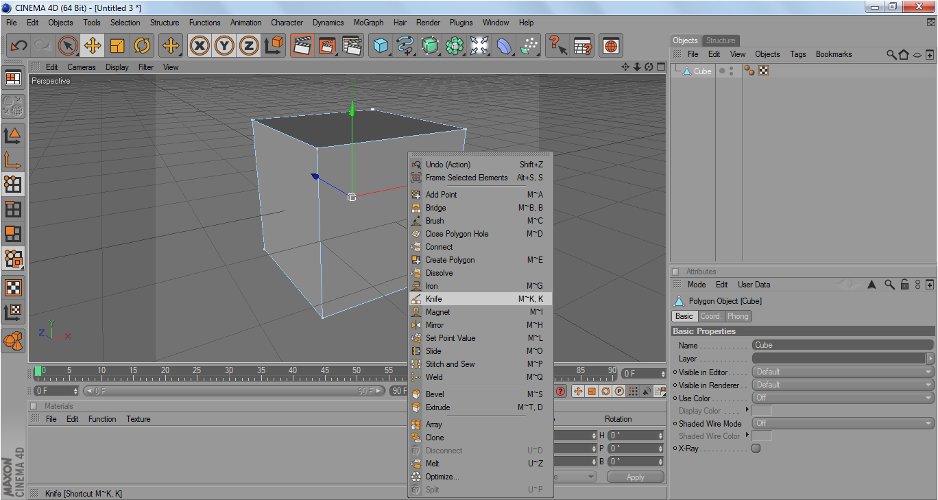This screenshot has width=938, height=500.
Task: Select the Scale tool in the toolbar
Action: (117, 46)
